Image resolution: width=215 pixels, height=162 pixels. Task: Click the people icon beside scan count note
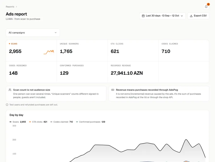10,90
